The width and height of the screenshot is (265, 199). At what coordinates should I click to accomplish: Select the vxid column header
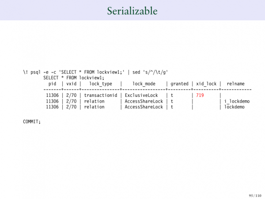[71, 84]
